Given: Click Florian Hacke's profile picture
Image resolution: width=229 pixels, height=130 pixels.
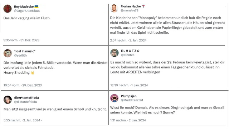Looking at the screenshot, I should coord(114,8).
